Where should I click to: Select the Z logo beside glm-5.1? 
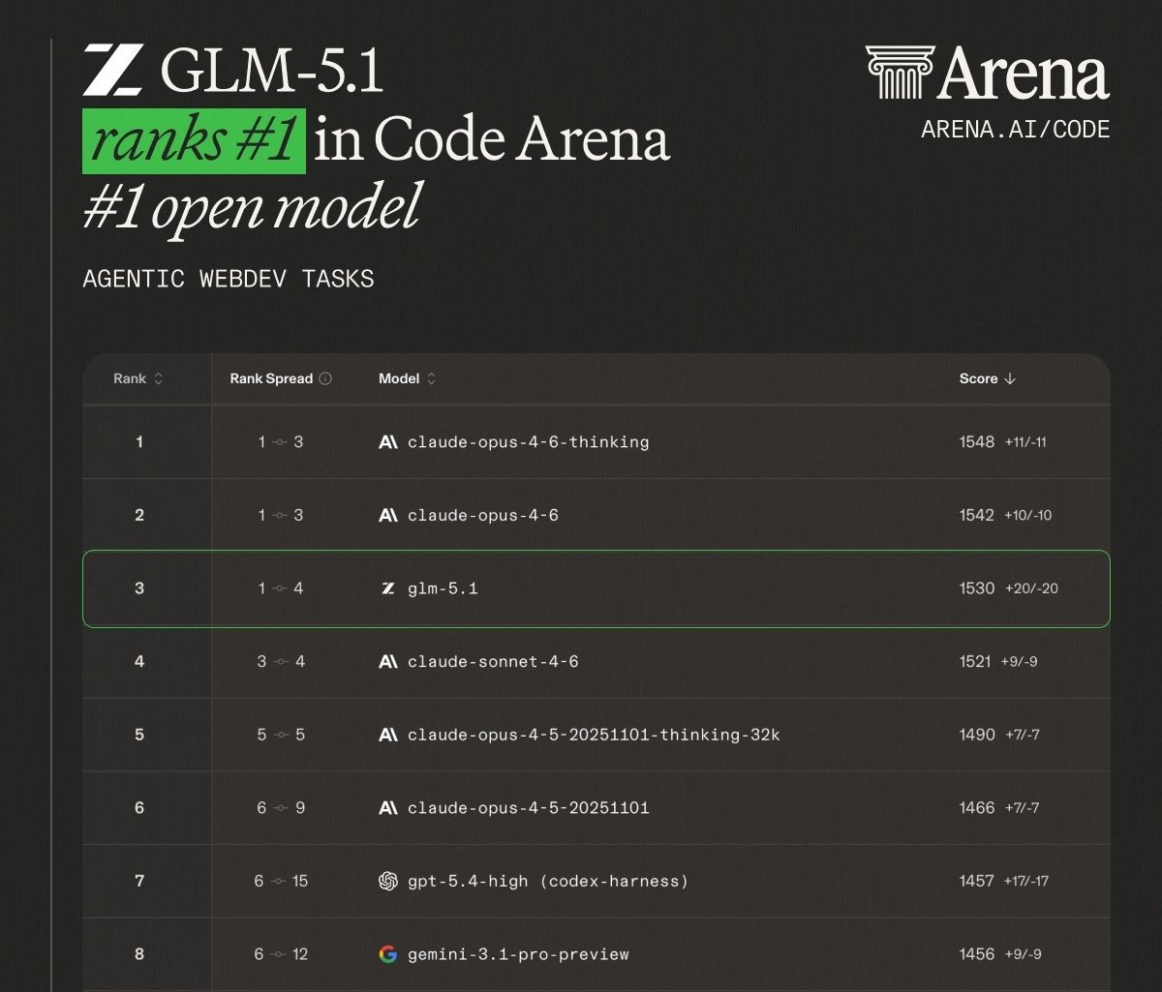[387, 588]
